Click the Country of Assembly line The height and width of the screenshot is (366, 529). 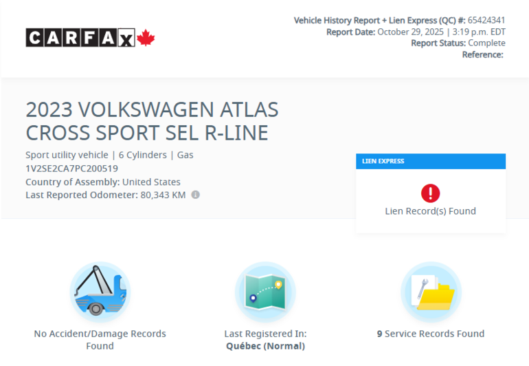pyautogui.click(x=103, y=182)
